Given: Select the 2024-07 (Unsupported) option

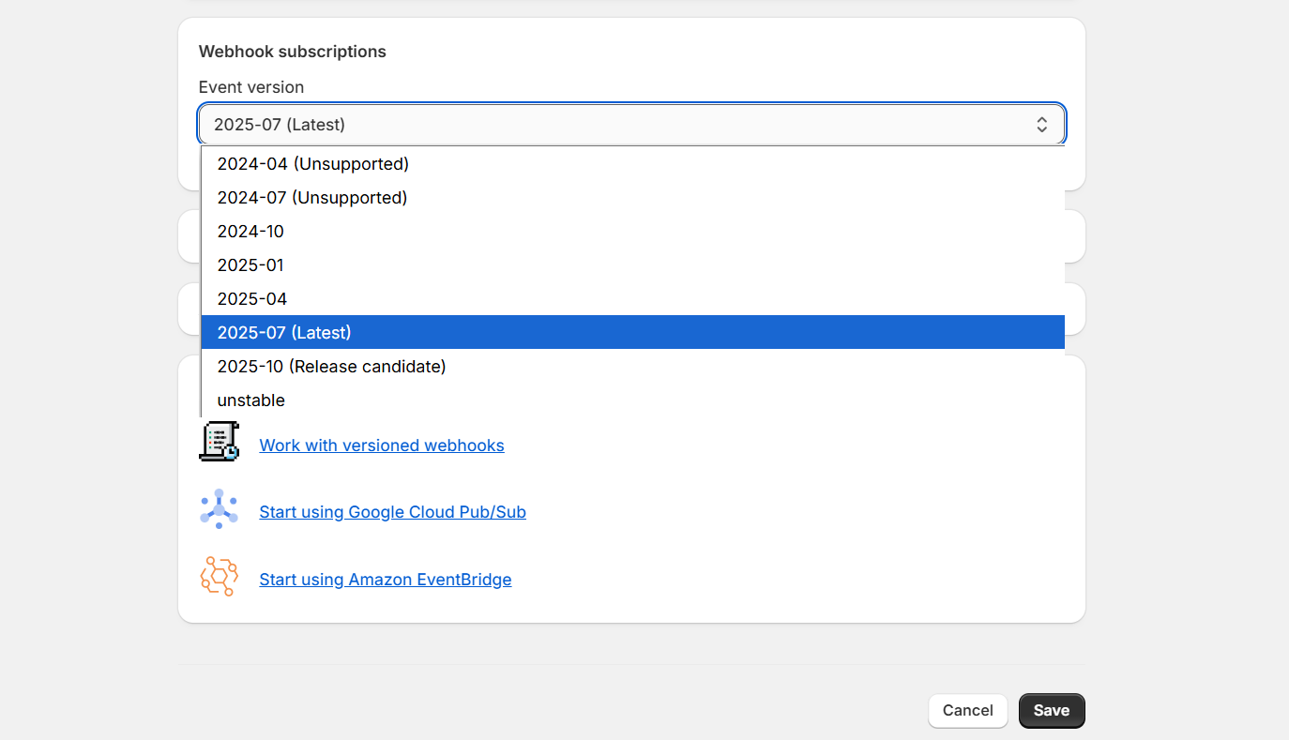Looking at the screenshot, I should (312, 198).
